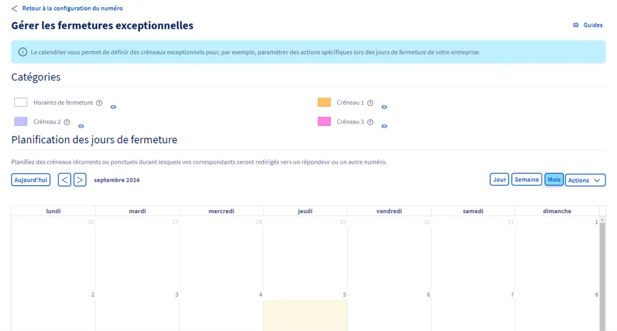This screenshot has height=331, width=617.
Task: Click the back arrow chevron icon
Action: click(14, 8)
